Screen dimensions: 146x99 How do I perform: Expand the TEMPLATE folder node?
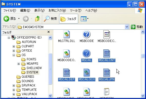pyautogui.click(x=14, y=90)
